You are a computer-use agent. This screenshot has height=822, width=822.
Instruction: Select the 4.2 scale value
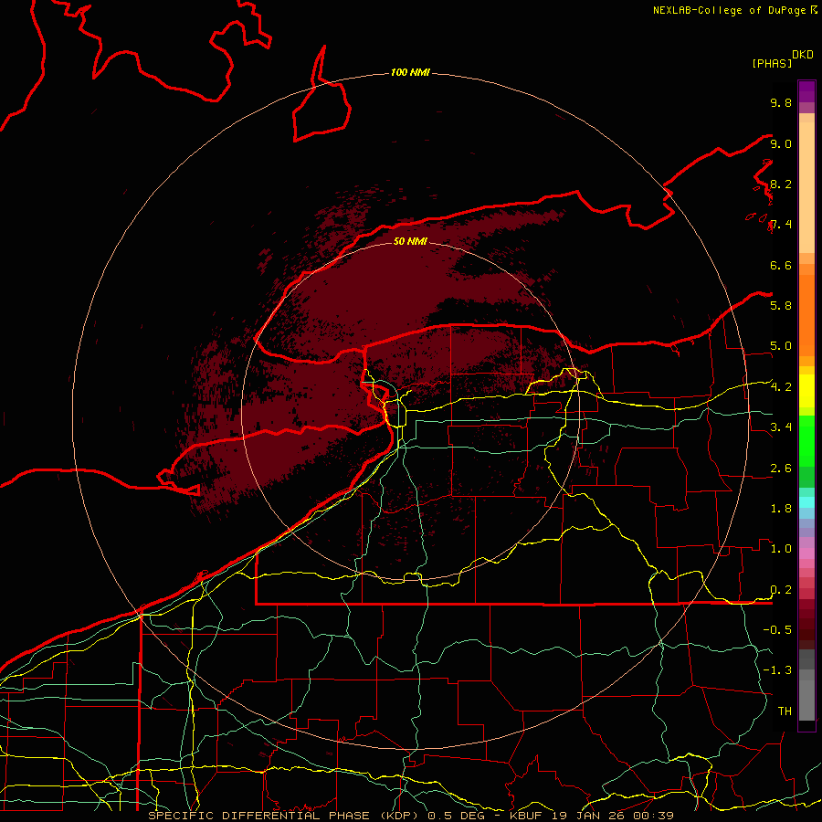(x=781, y=387)
